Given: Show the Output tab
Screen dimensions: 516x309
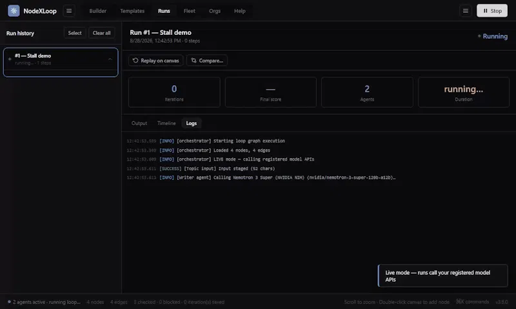Looking at the screenshot, I should 139,123.
